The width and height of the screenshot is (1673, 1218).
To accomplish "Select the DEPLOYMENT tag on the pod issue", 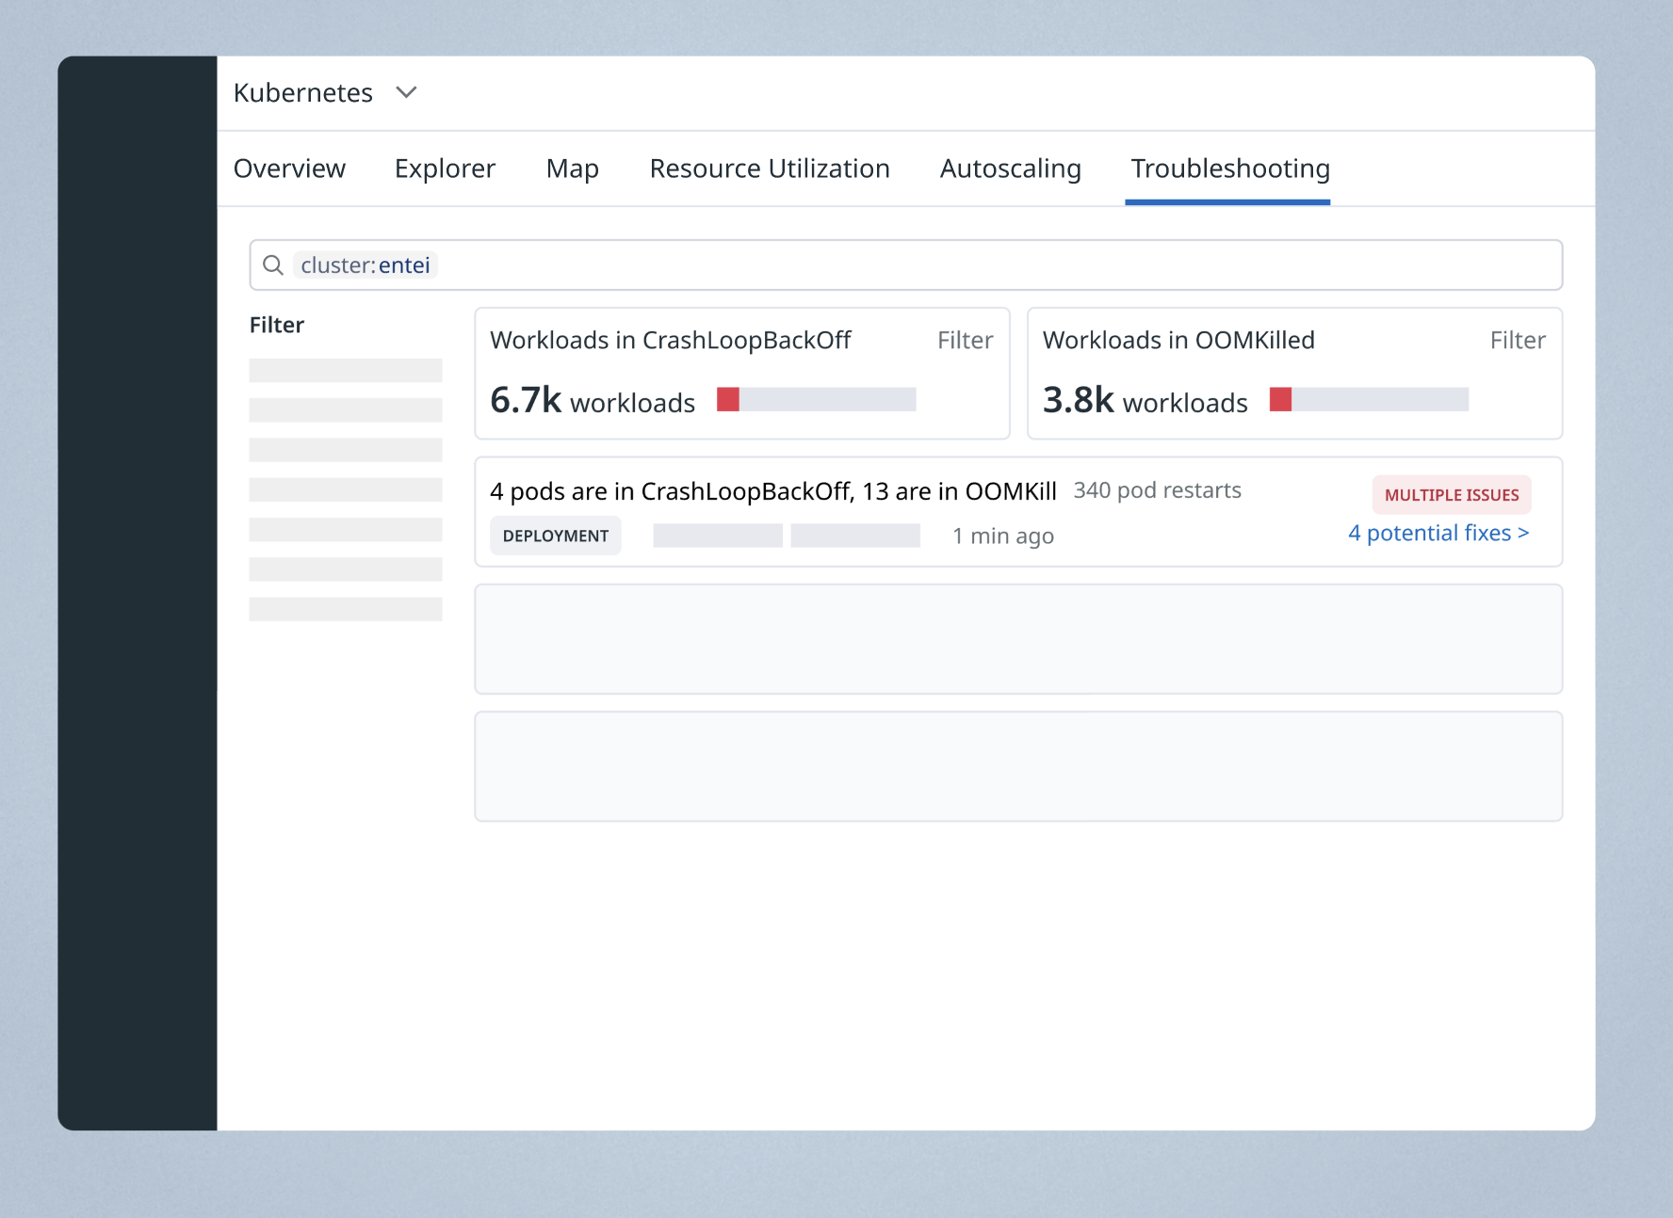I will (555, 536).
